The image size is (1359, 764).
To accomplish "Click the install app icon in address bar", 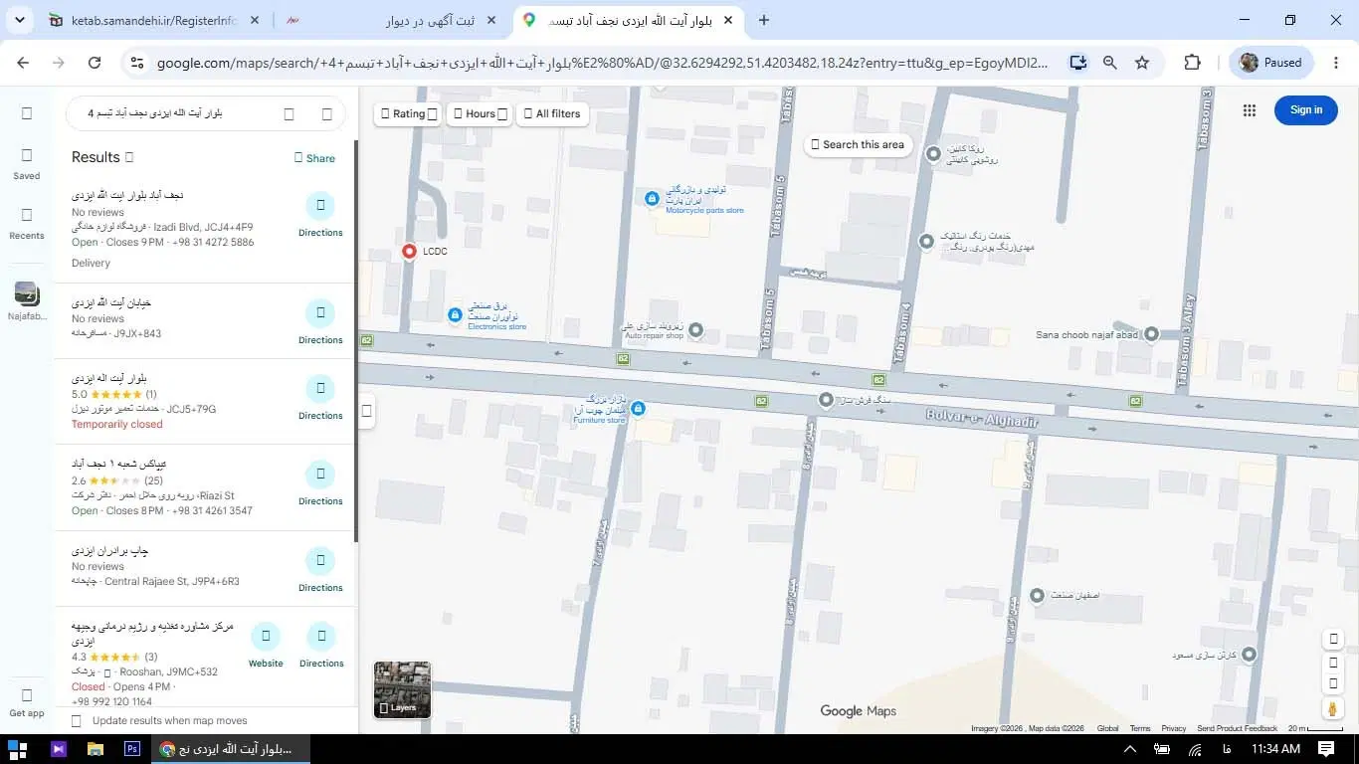I will point(1078,63).
